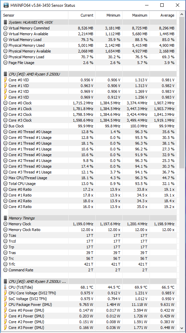The height and width of the screenshot is (333, 186).
Task: Click the lightning icon for CPU Package Power
Action: coord(5,304)
